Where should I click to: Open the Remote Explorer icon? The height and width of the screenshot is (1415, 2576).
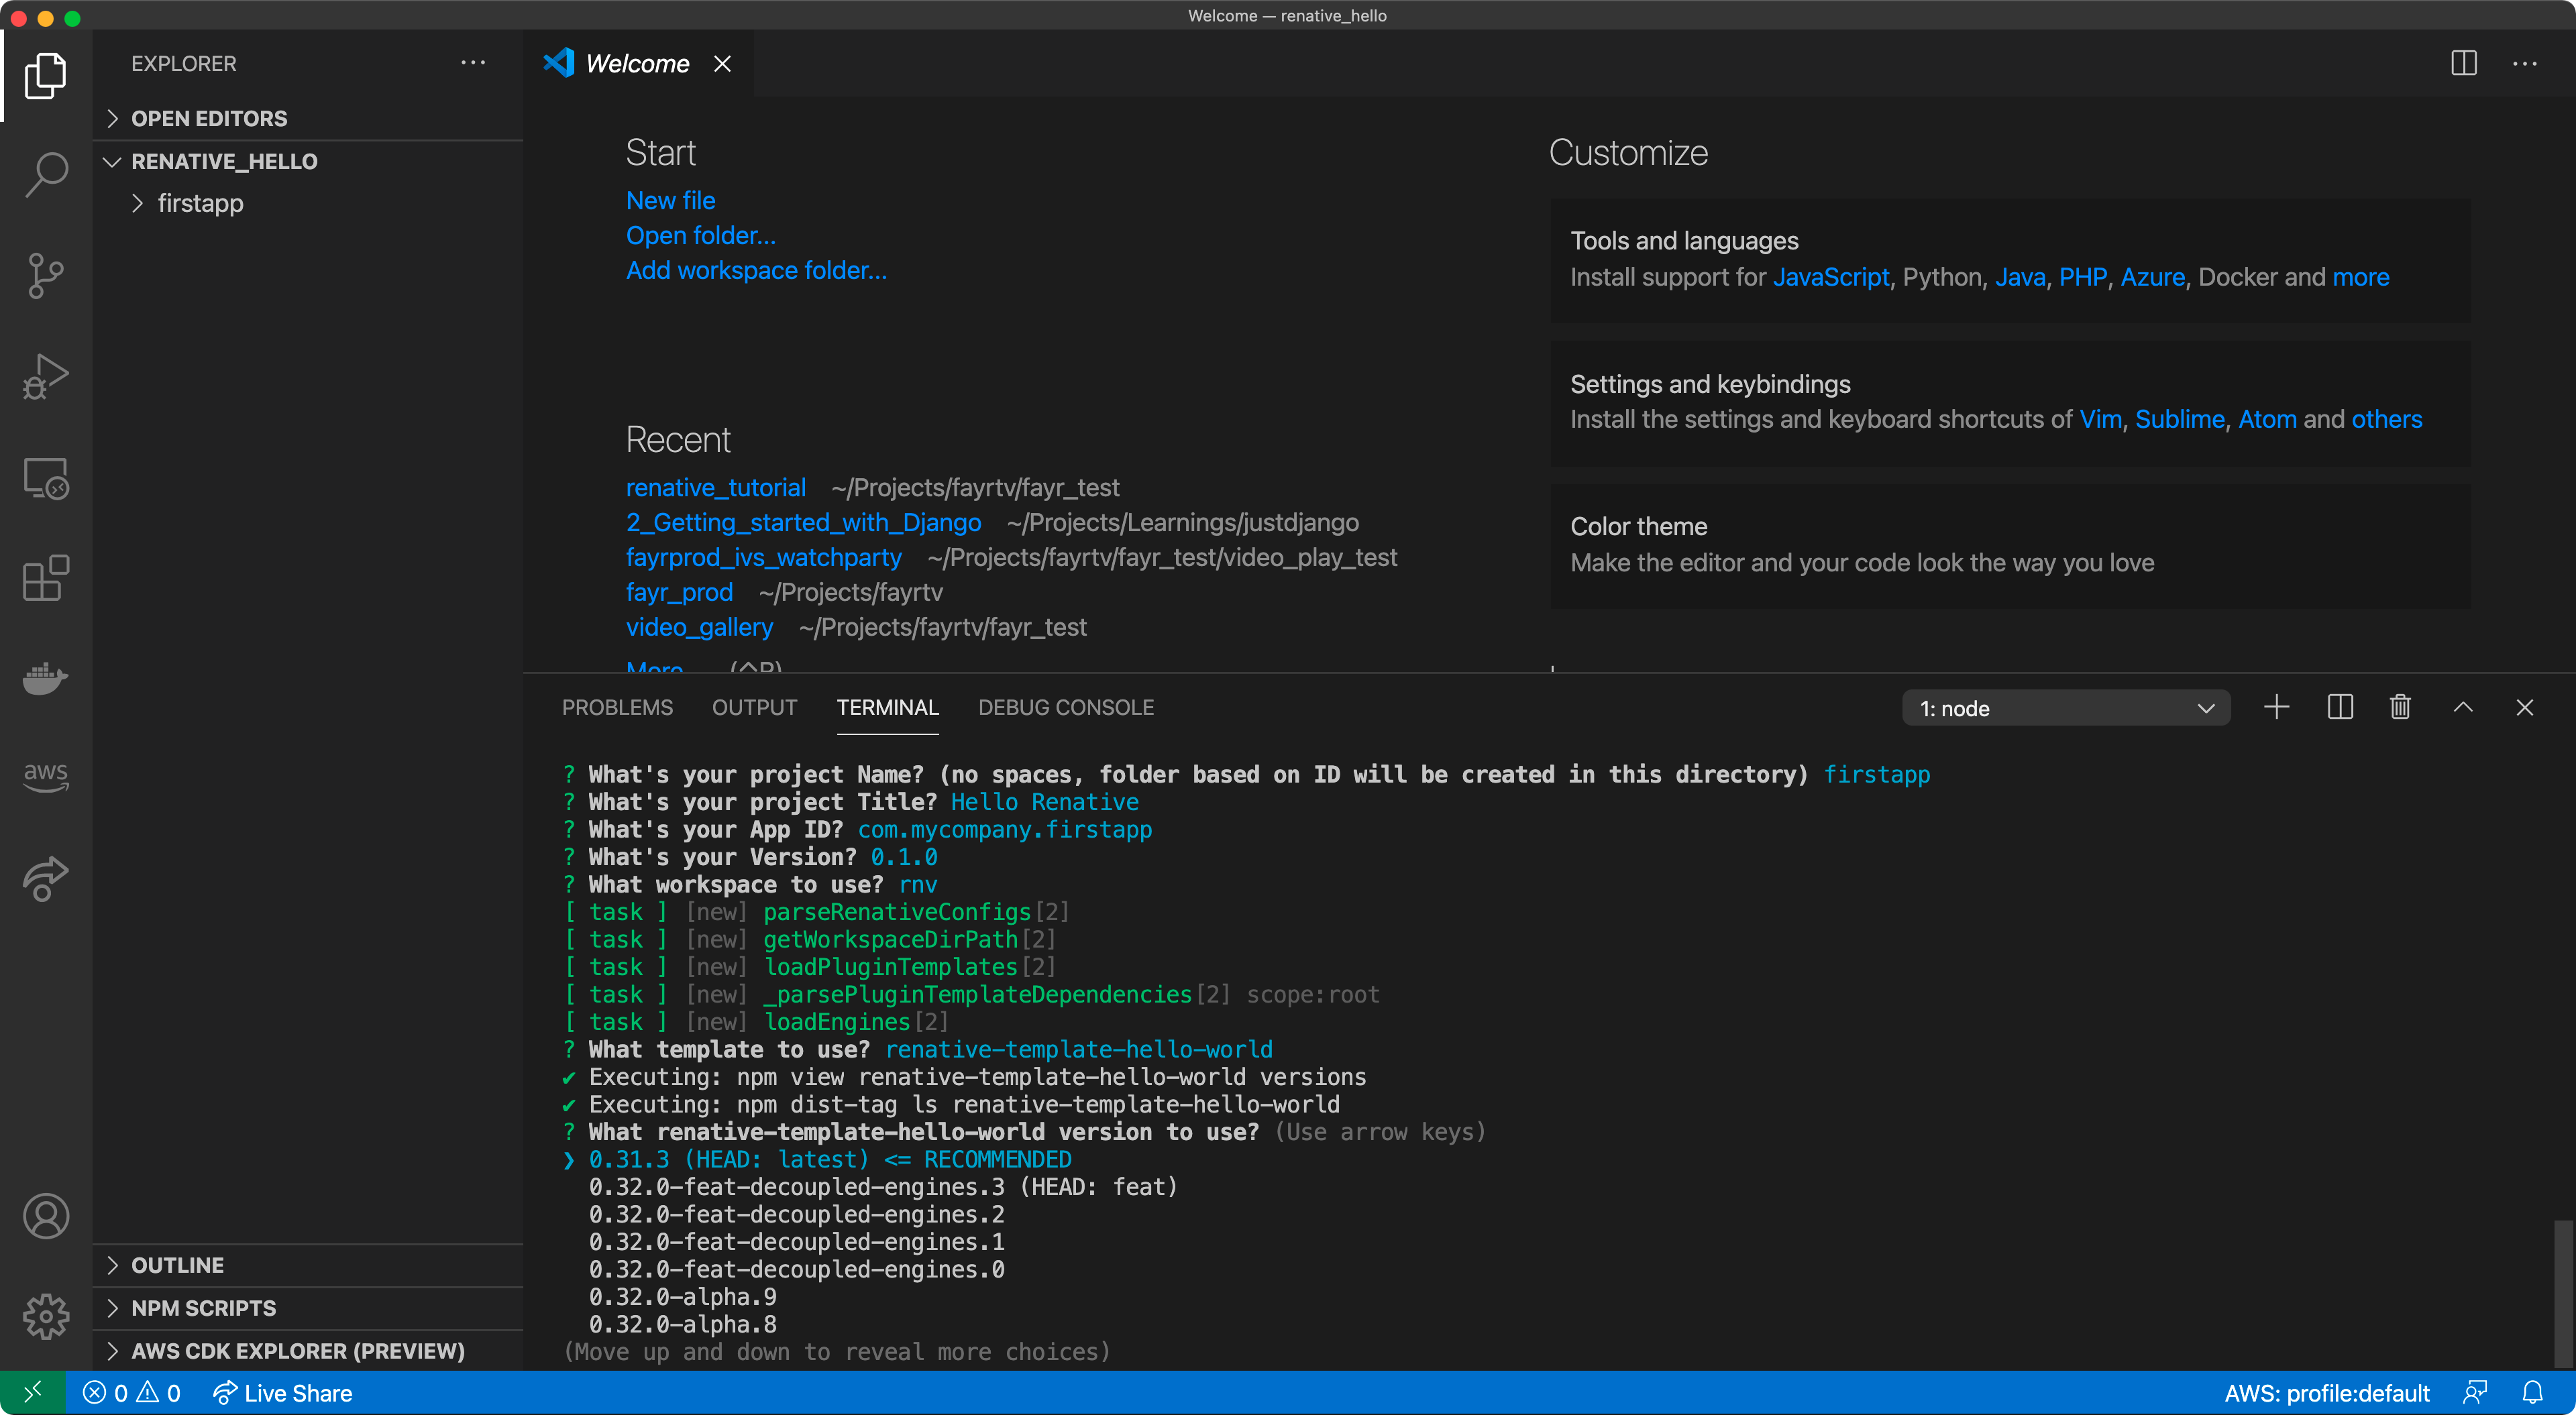(x=46, y=478)
